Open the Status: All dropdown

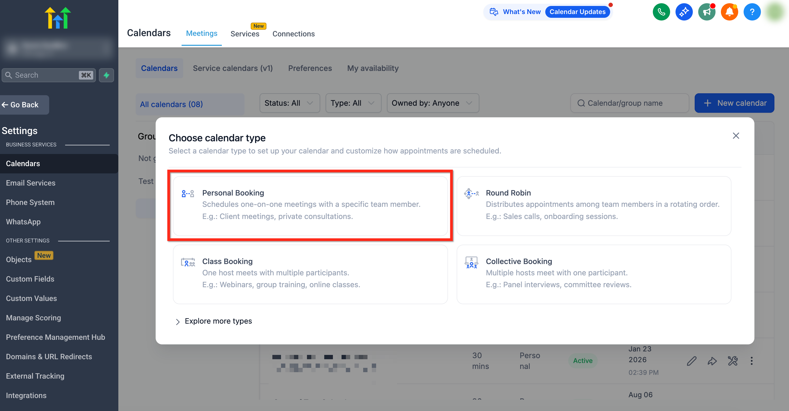coord(289,103)
